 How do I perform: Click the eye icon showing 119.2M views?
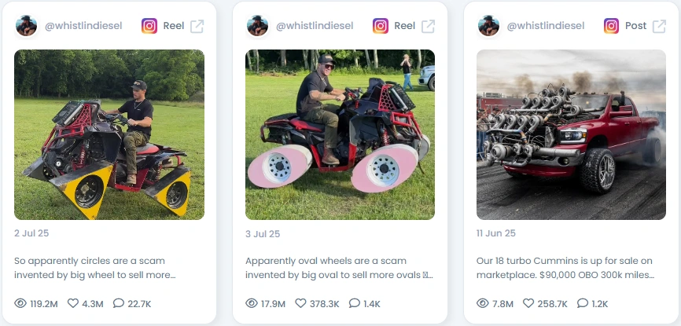pyautogui.click(x=20, y=303)
